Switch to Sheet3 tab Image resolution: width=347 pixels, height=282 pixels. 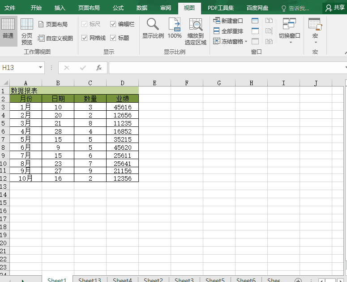click(184, 280)
